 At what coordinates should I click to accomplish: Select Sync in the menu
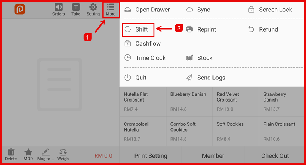[203, 10]
